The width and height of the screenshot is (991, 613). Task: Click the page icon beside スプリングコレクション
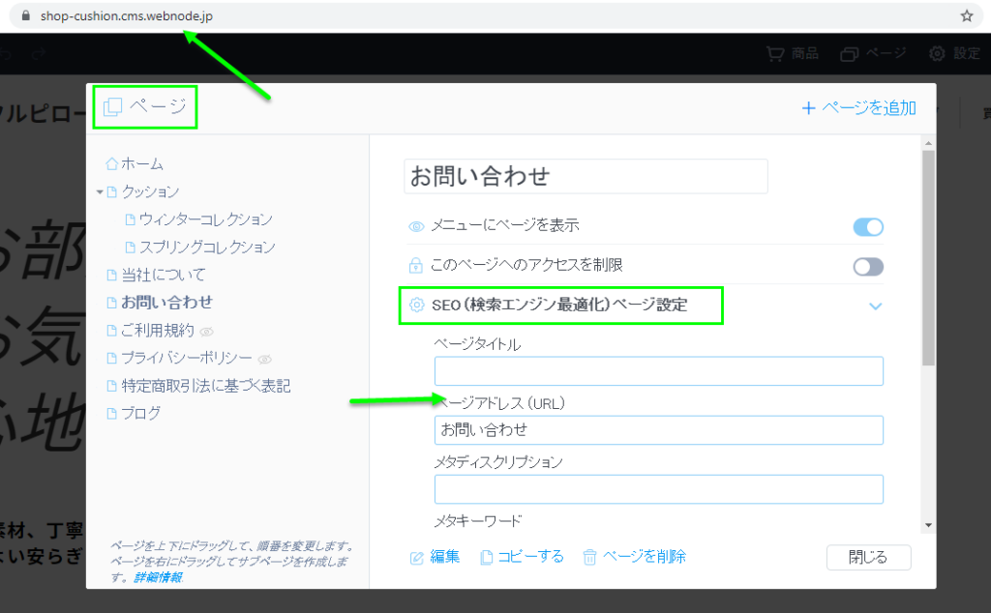(x=131, y=248)
